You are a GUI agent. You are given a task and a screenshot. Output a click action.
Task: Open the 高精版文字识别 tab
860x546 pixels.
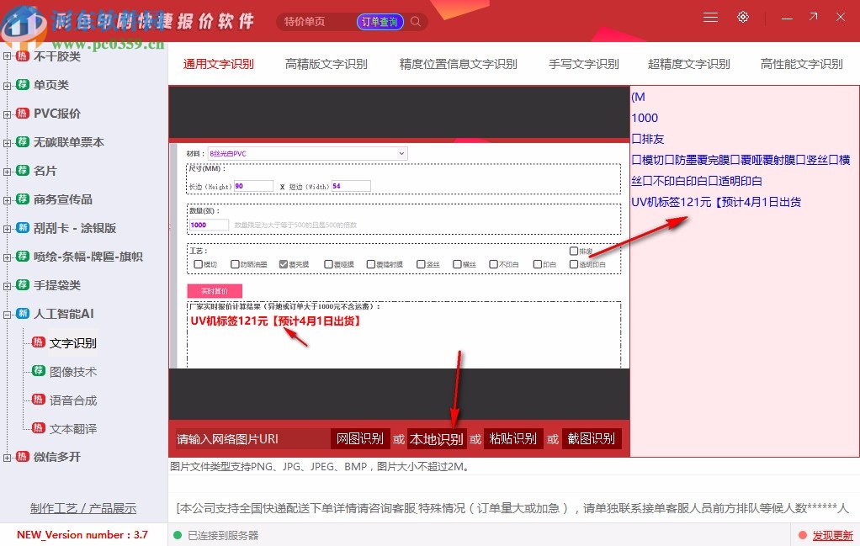click(x=326, y=63)
